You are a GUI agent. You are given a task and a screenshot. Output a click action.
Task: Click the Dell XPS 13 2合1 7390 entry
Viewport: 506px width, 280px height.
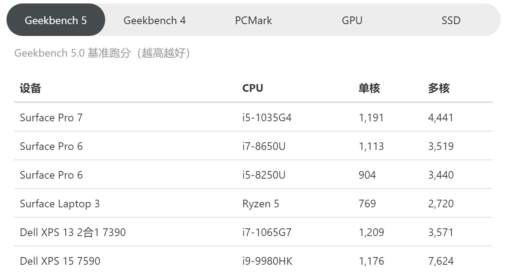pyautogui.click(x=72, y=232)
